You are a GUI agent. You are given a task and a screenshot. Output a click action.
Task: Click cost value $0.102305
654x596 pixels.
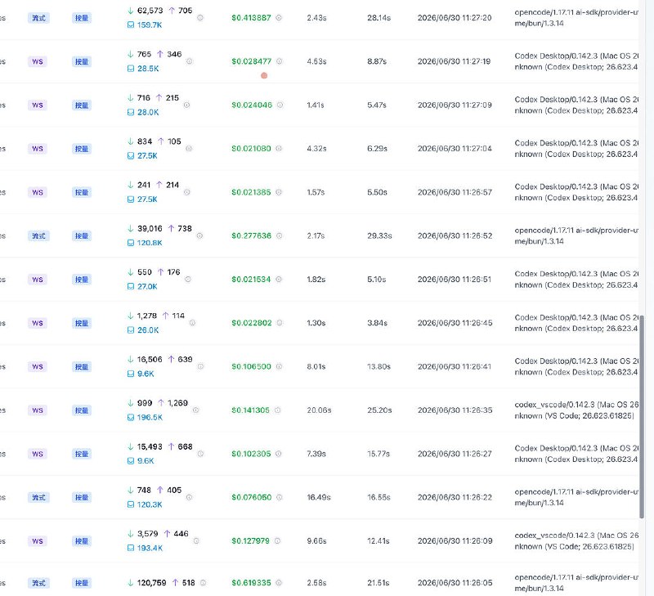tap(251, 454)
